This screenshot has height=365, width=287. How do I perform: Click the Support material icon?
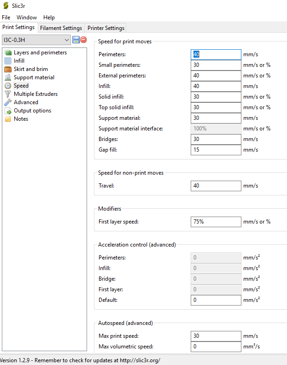pyautogui.click(x=8, y=77)
